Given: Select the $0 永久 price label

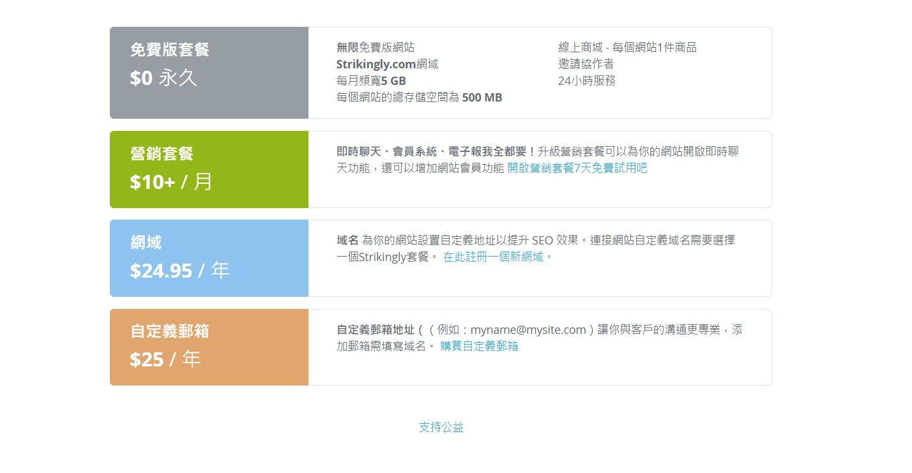Looking at the screenshot, I should [163, 78].
